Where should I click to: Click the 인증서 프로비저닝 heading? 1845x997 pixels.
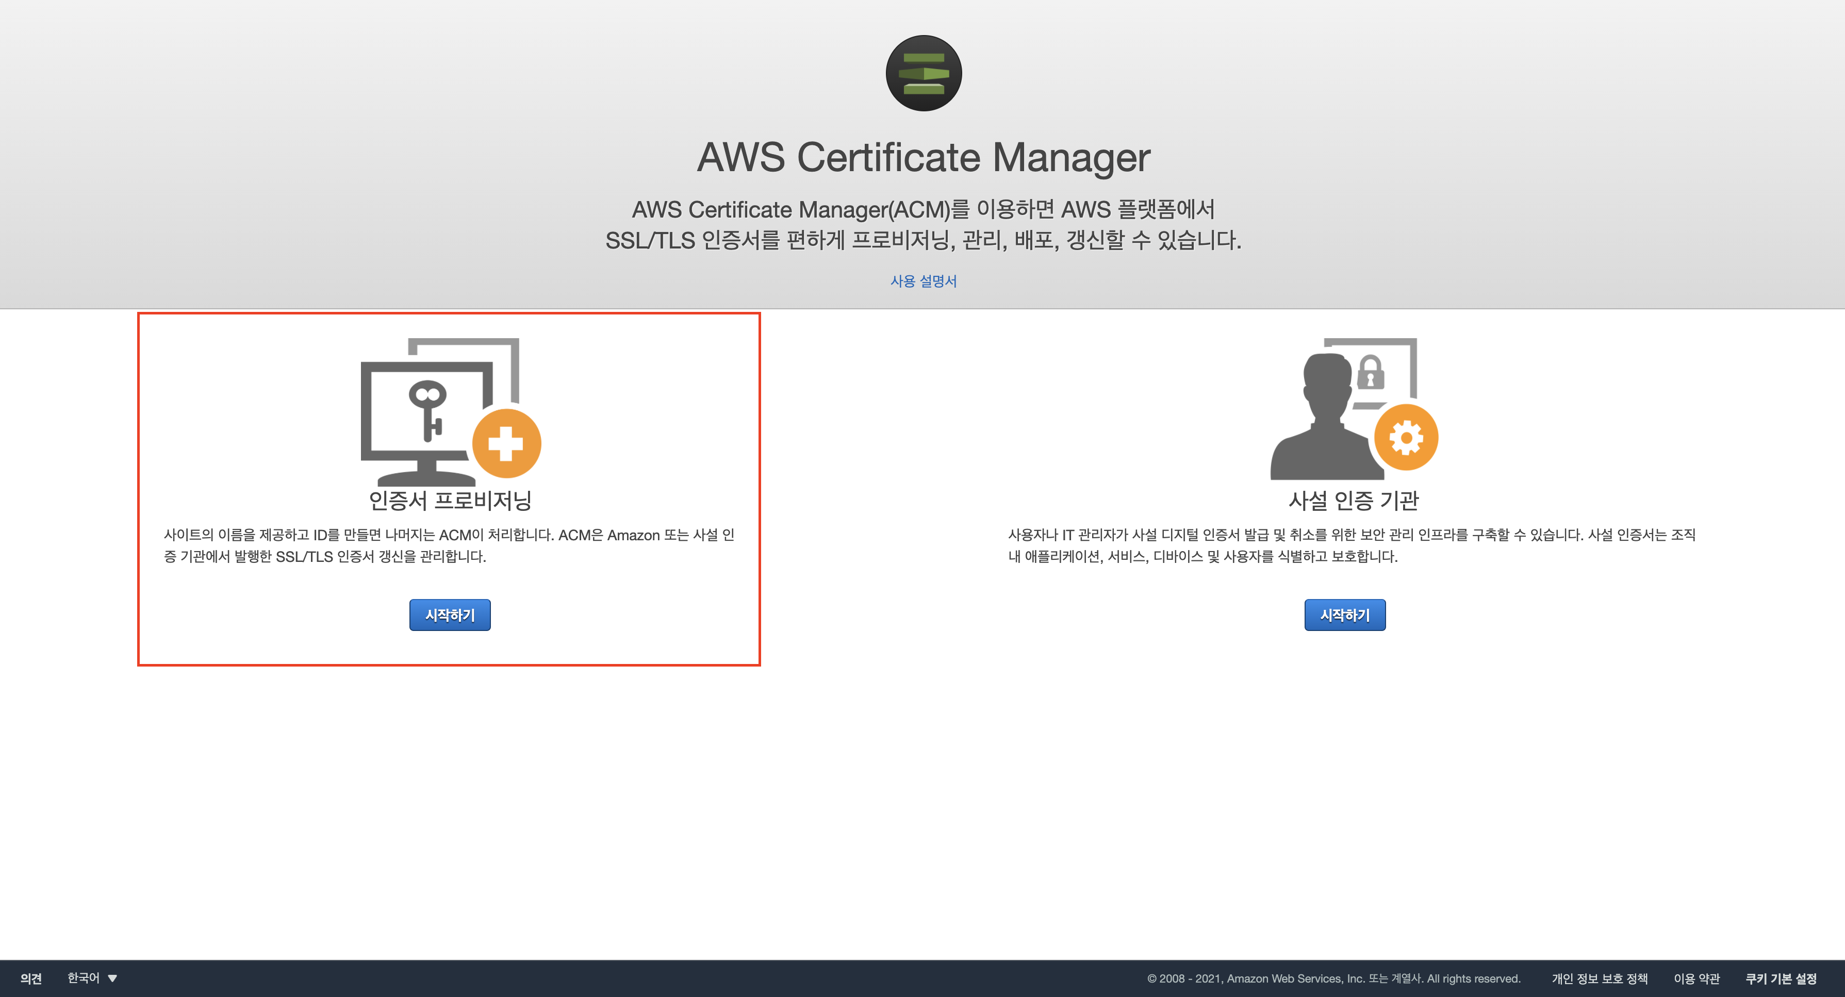(450, 500)
